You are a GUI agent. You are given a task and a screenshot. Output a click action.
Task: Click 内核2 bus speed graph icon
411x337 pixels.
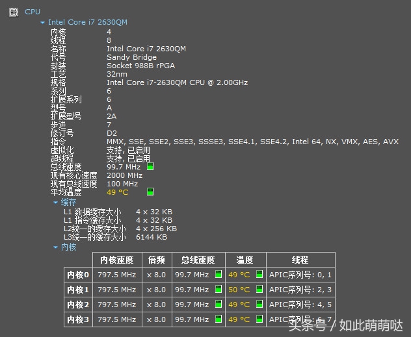219,304
